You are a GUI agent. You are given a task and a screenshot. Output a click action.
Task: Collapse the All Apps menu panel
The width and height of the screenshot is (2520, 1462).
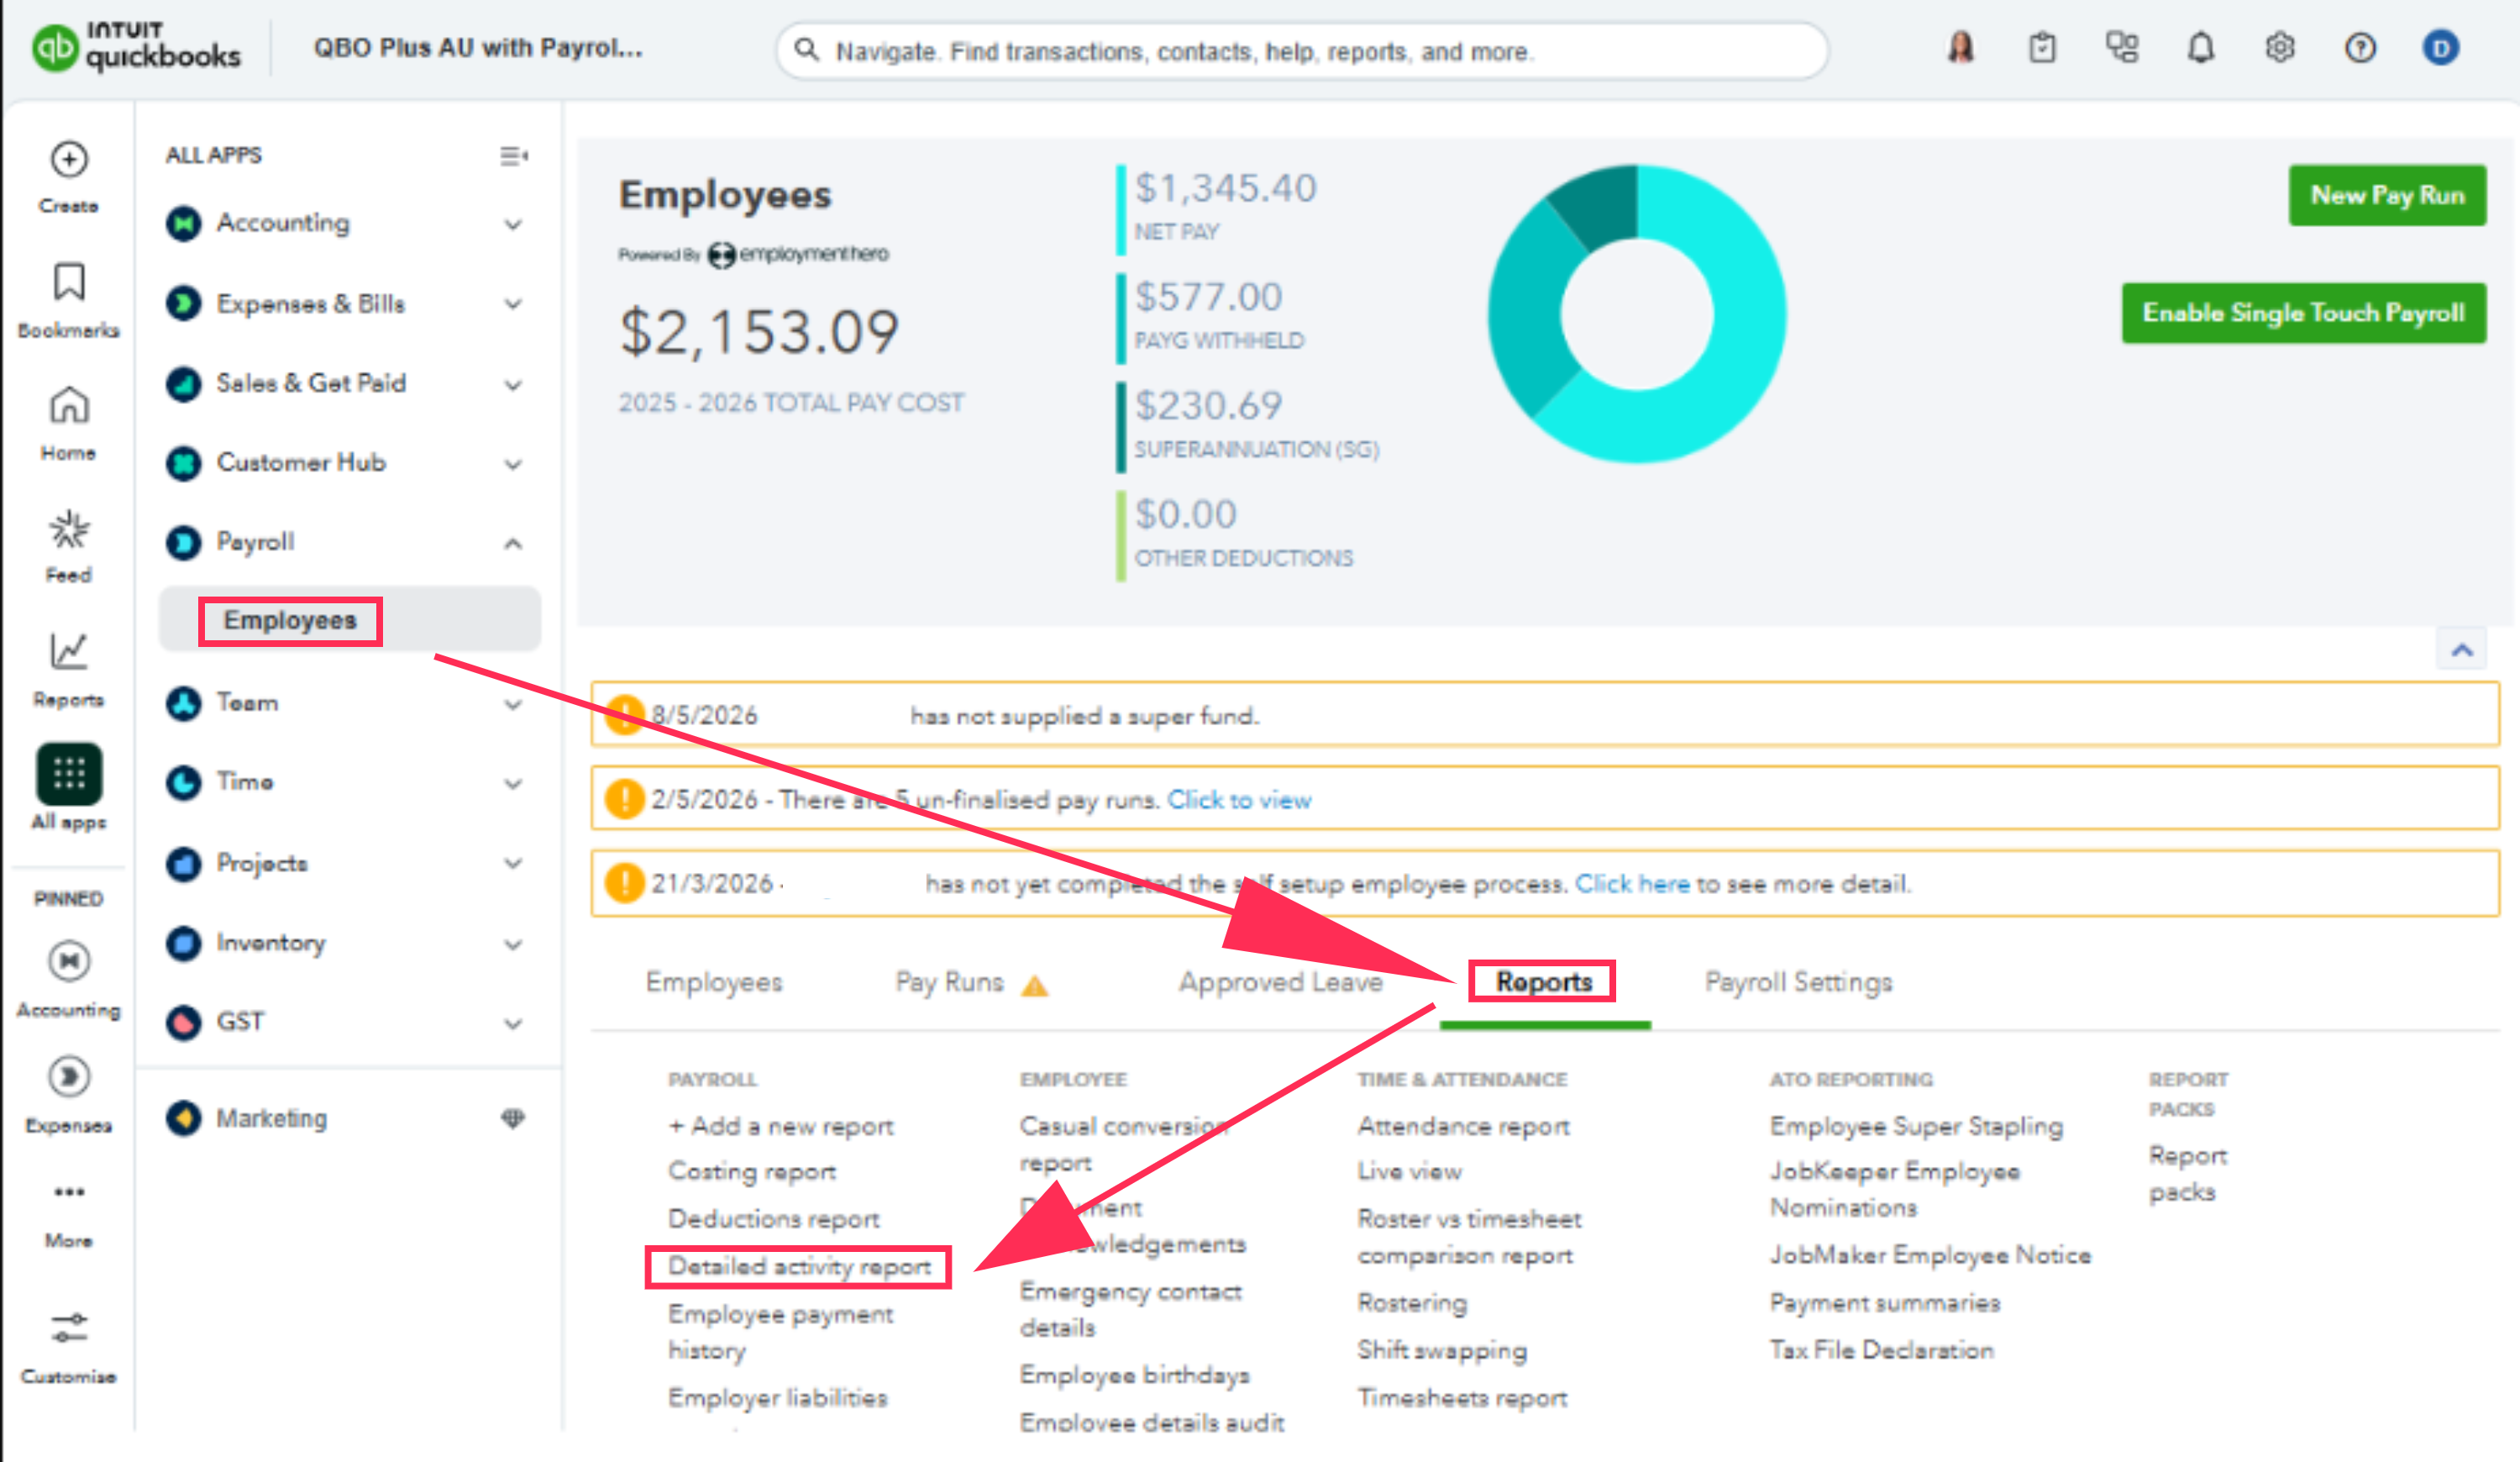tap(513, 156)
